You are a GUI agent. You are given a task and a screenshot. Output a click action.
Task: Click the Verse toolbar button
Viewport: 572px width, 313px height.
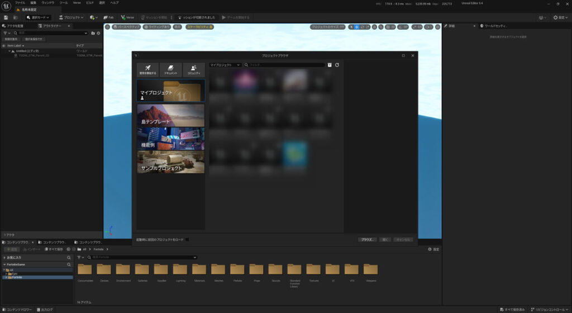point(128,17)
